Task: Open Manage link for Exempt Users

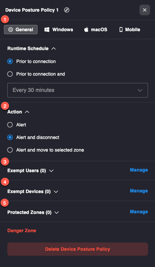Action: coord(139,170)
